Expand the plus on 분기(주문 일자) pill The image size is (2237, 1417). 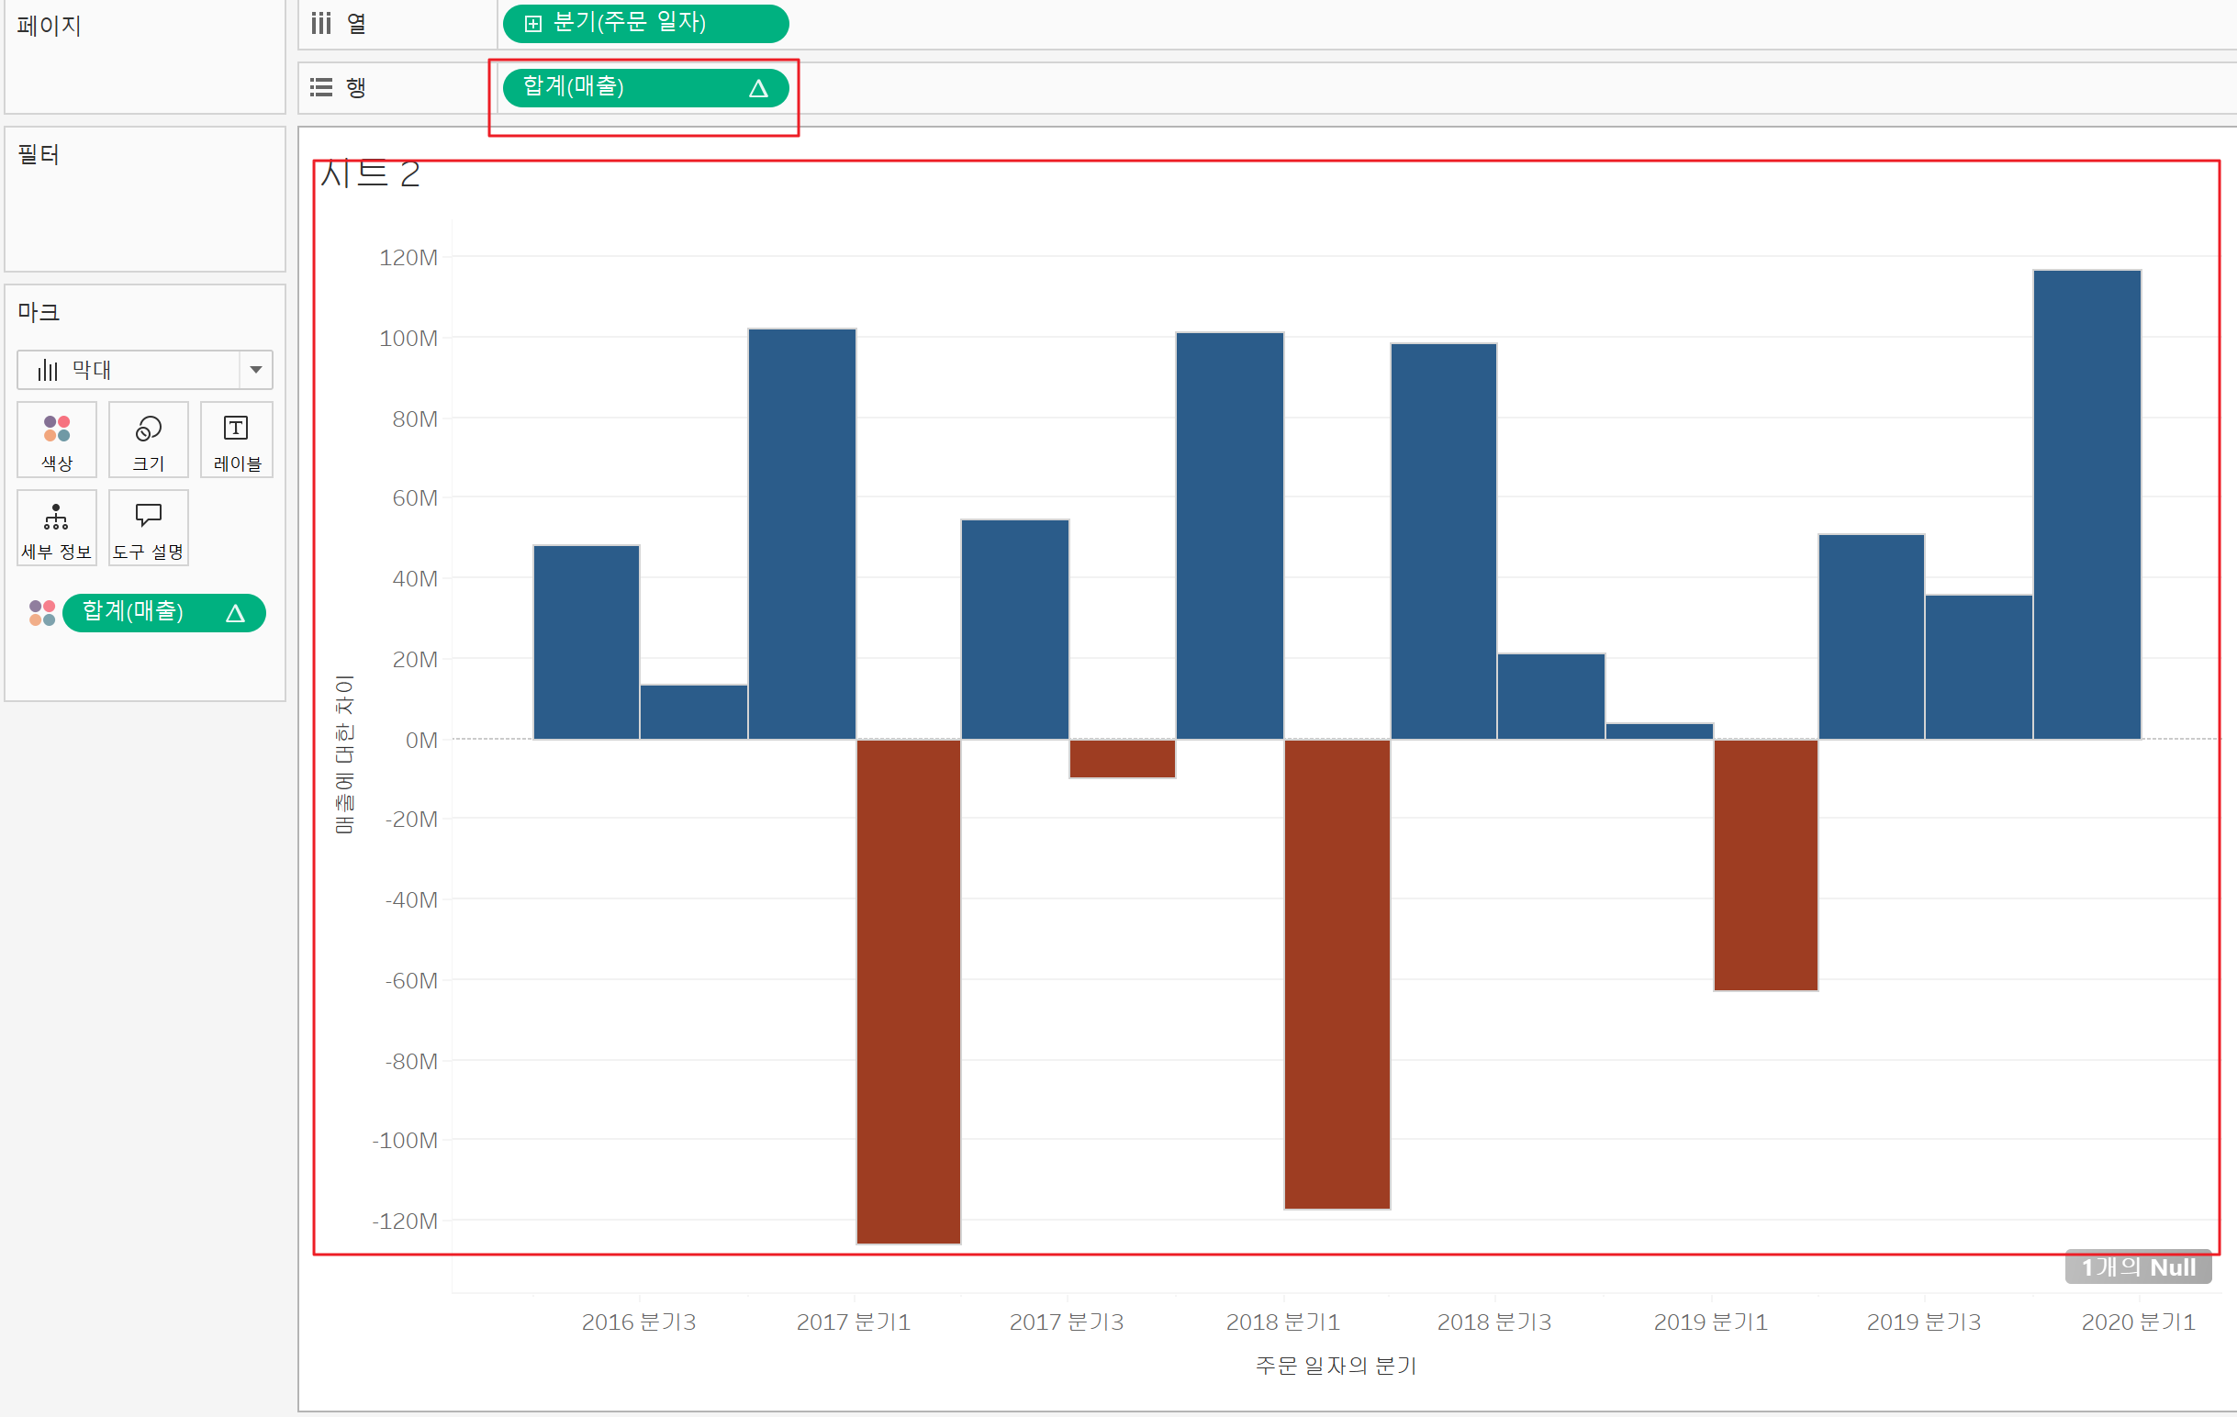coord(533,24)
